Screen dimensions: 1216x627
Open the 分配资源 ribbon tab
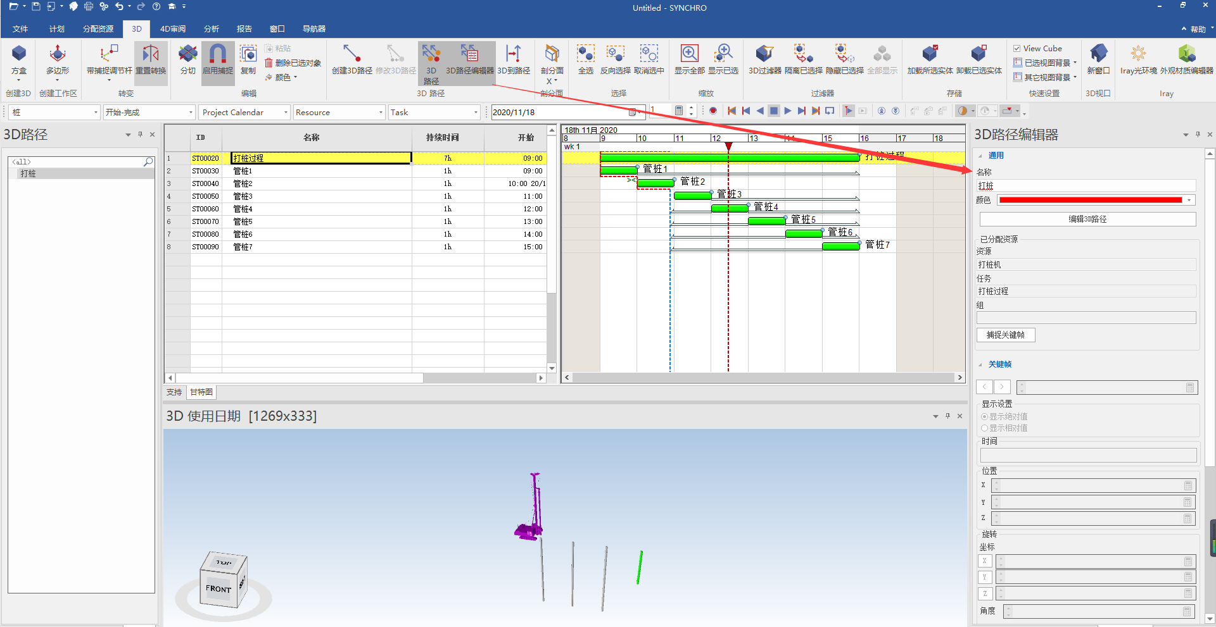(x=98, y=29)
